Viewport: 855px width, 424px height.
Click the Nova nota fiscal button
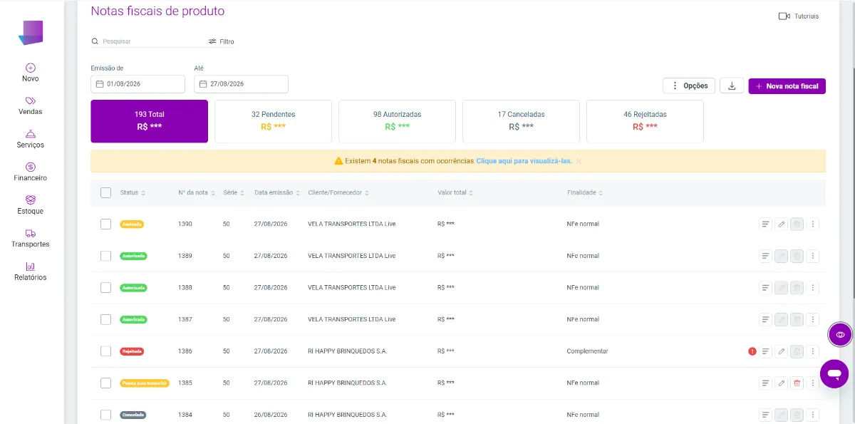(x=787, y=86)
